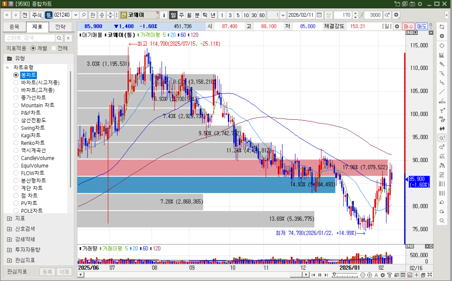Click the 등록 button
Viewport: 452px width, 281px height.
(x=47, y=271)
